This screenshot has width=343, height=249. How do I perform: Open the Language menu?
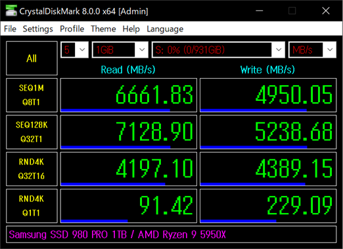click(165, 29)
